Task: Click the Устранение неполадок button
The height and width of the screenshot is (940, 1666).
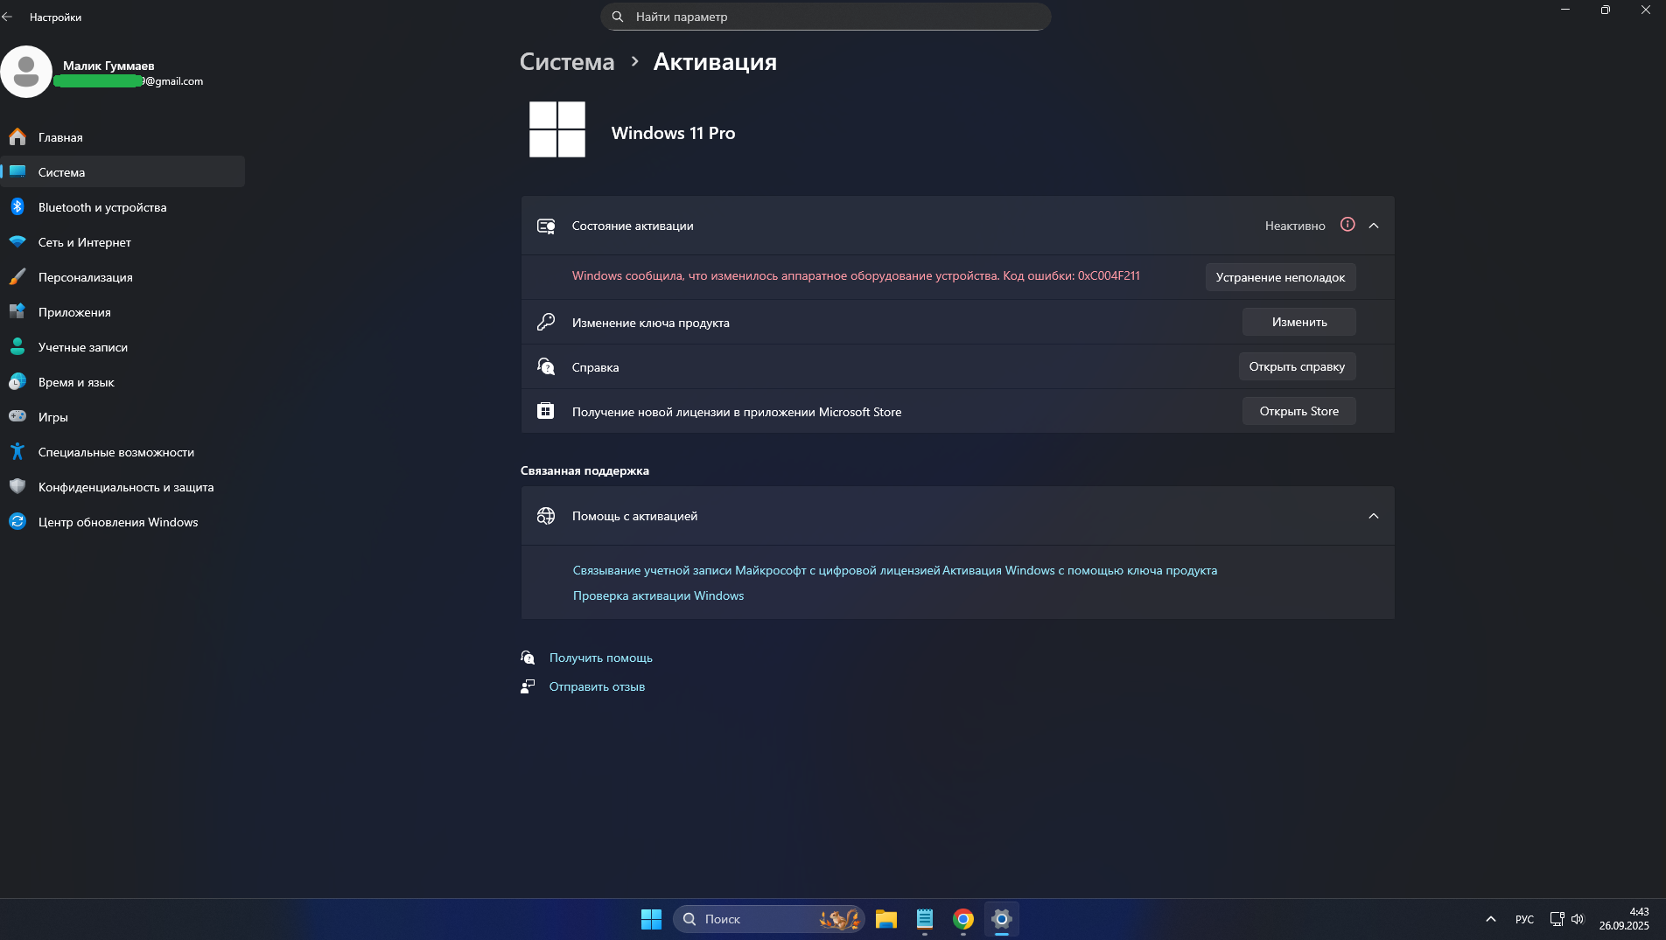Action: 1281,277
